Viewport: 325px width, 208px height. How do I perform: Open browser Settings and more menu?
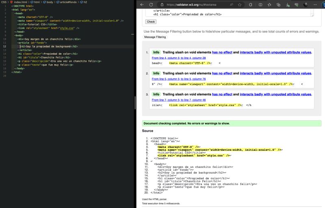coord(315,4)
